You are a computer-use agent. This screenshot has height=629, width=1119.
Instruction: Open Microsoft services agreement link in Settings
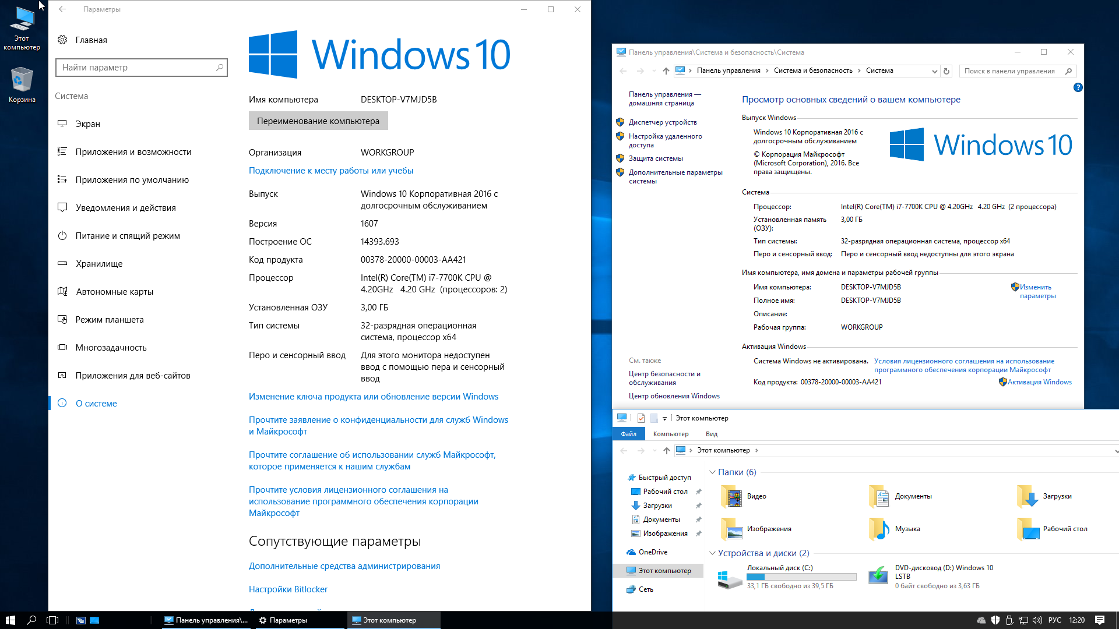[x=372, y=461]
